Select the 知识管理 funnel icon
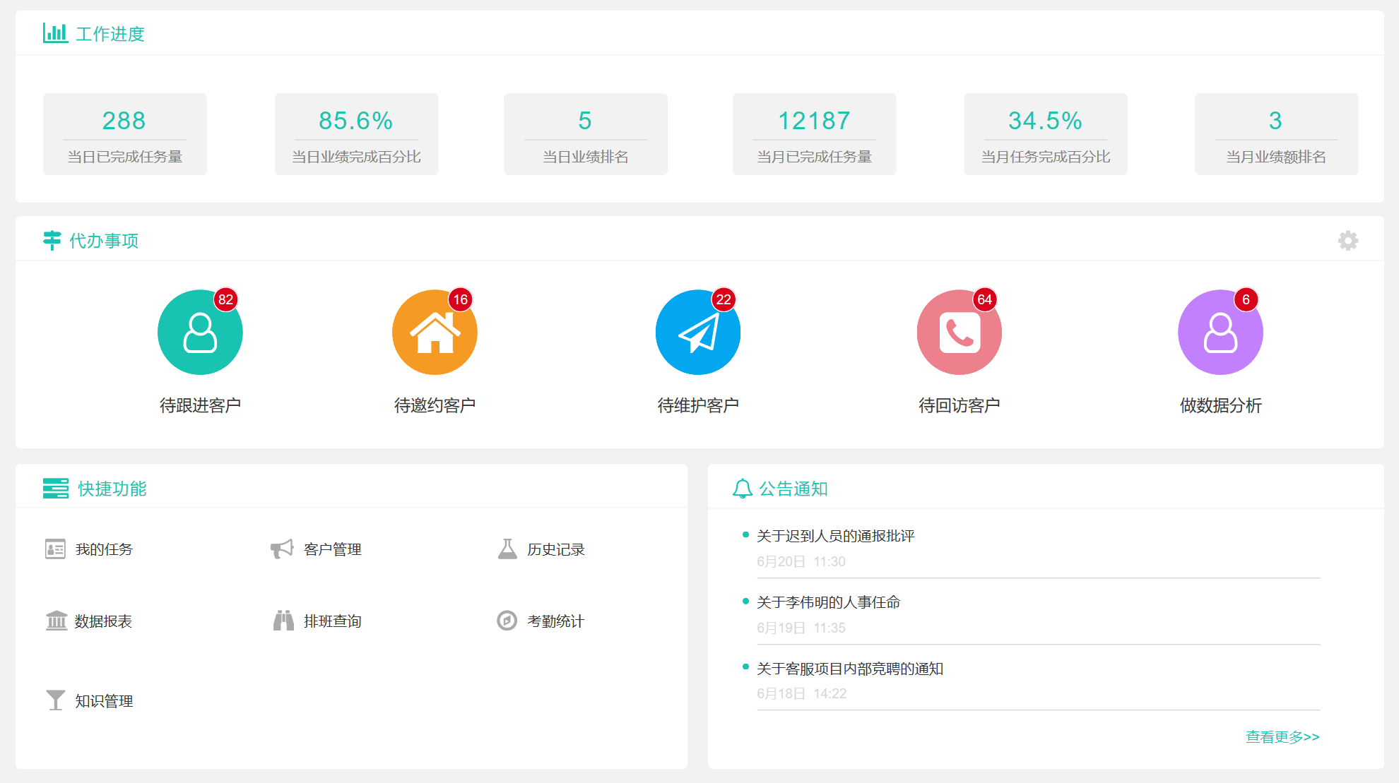Viewport: 1399px width, 783px height. click(x=55, y=700)
